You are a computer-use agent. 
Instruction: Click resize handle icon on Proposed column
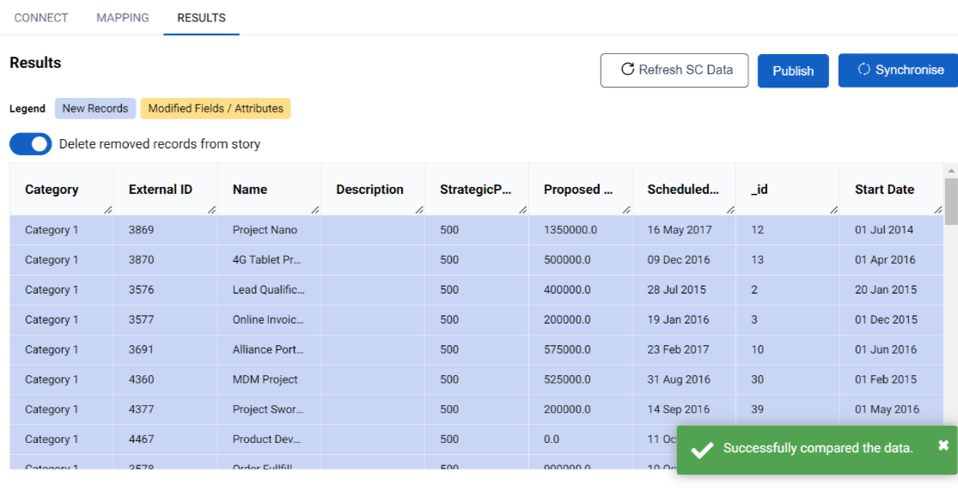(627, 209)
